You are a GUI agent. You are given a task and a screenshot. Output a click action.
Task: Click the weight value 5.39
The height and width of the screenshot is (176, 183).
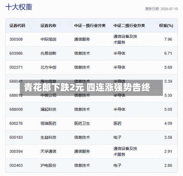click(168, 81)
